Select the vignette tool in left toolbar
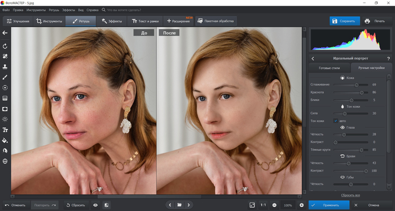This screenshot has height=211, width=395. coord(5,109)
